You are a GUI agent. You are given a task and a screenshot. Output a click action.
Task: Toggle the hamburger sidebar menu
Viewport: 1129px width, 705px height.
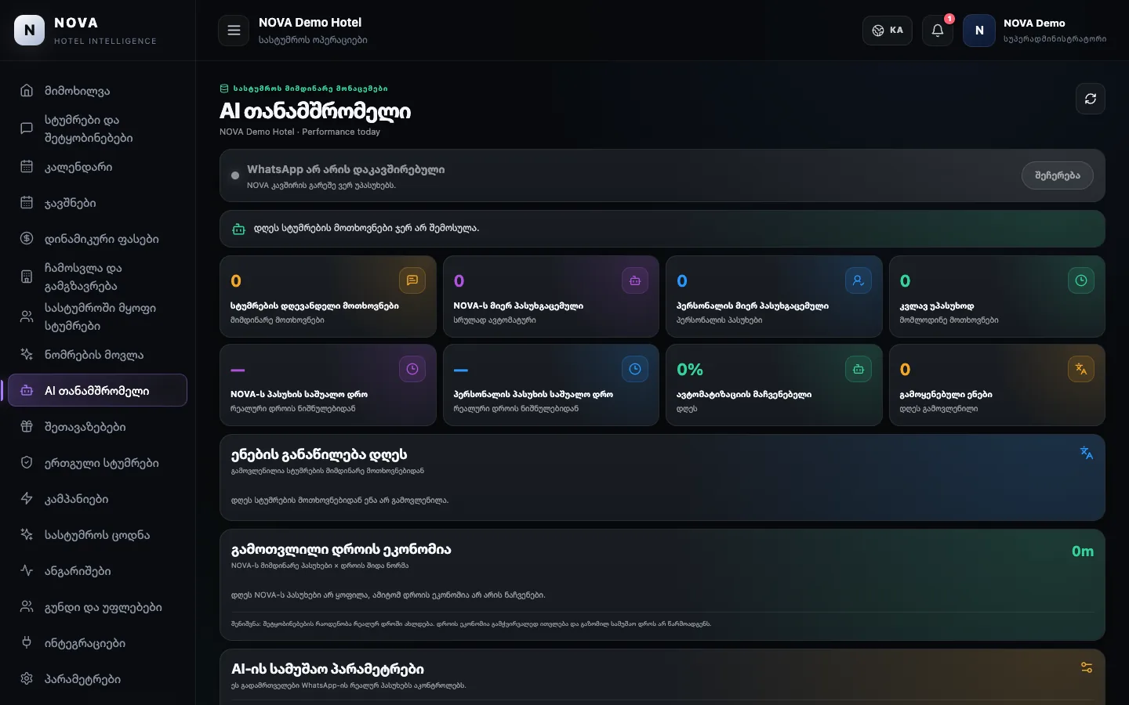(x=234, y=31)
